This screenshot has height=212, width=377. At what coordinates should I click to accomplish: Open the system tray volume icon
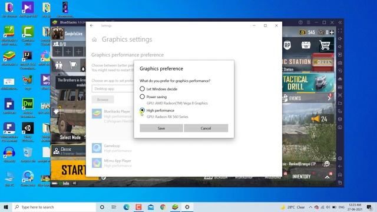pos(328,207)
